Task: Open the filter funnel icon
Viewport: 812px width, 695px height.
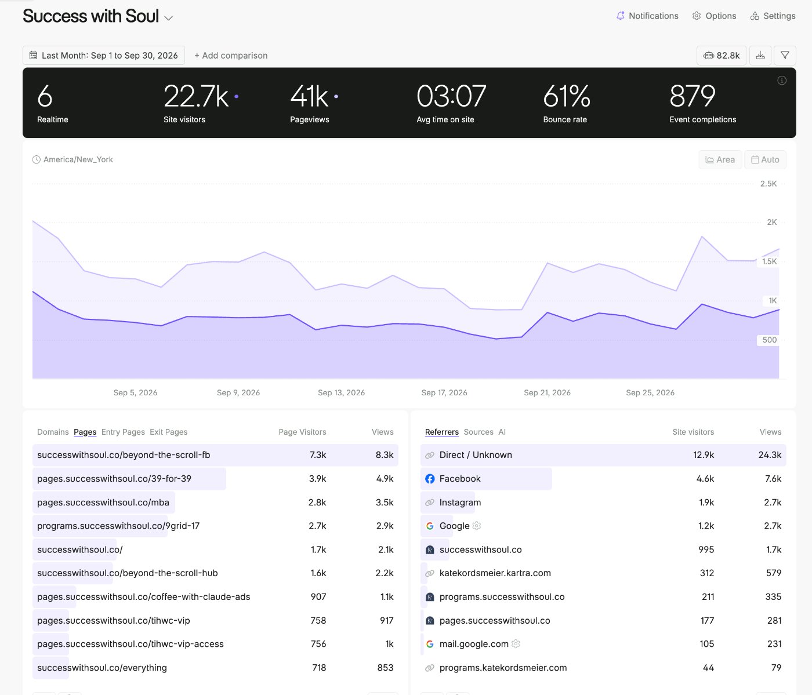Action: (785, 55)
